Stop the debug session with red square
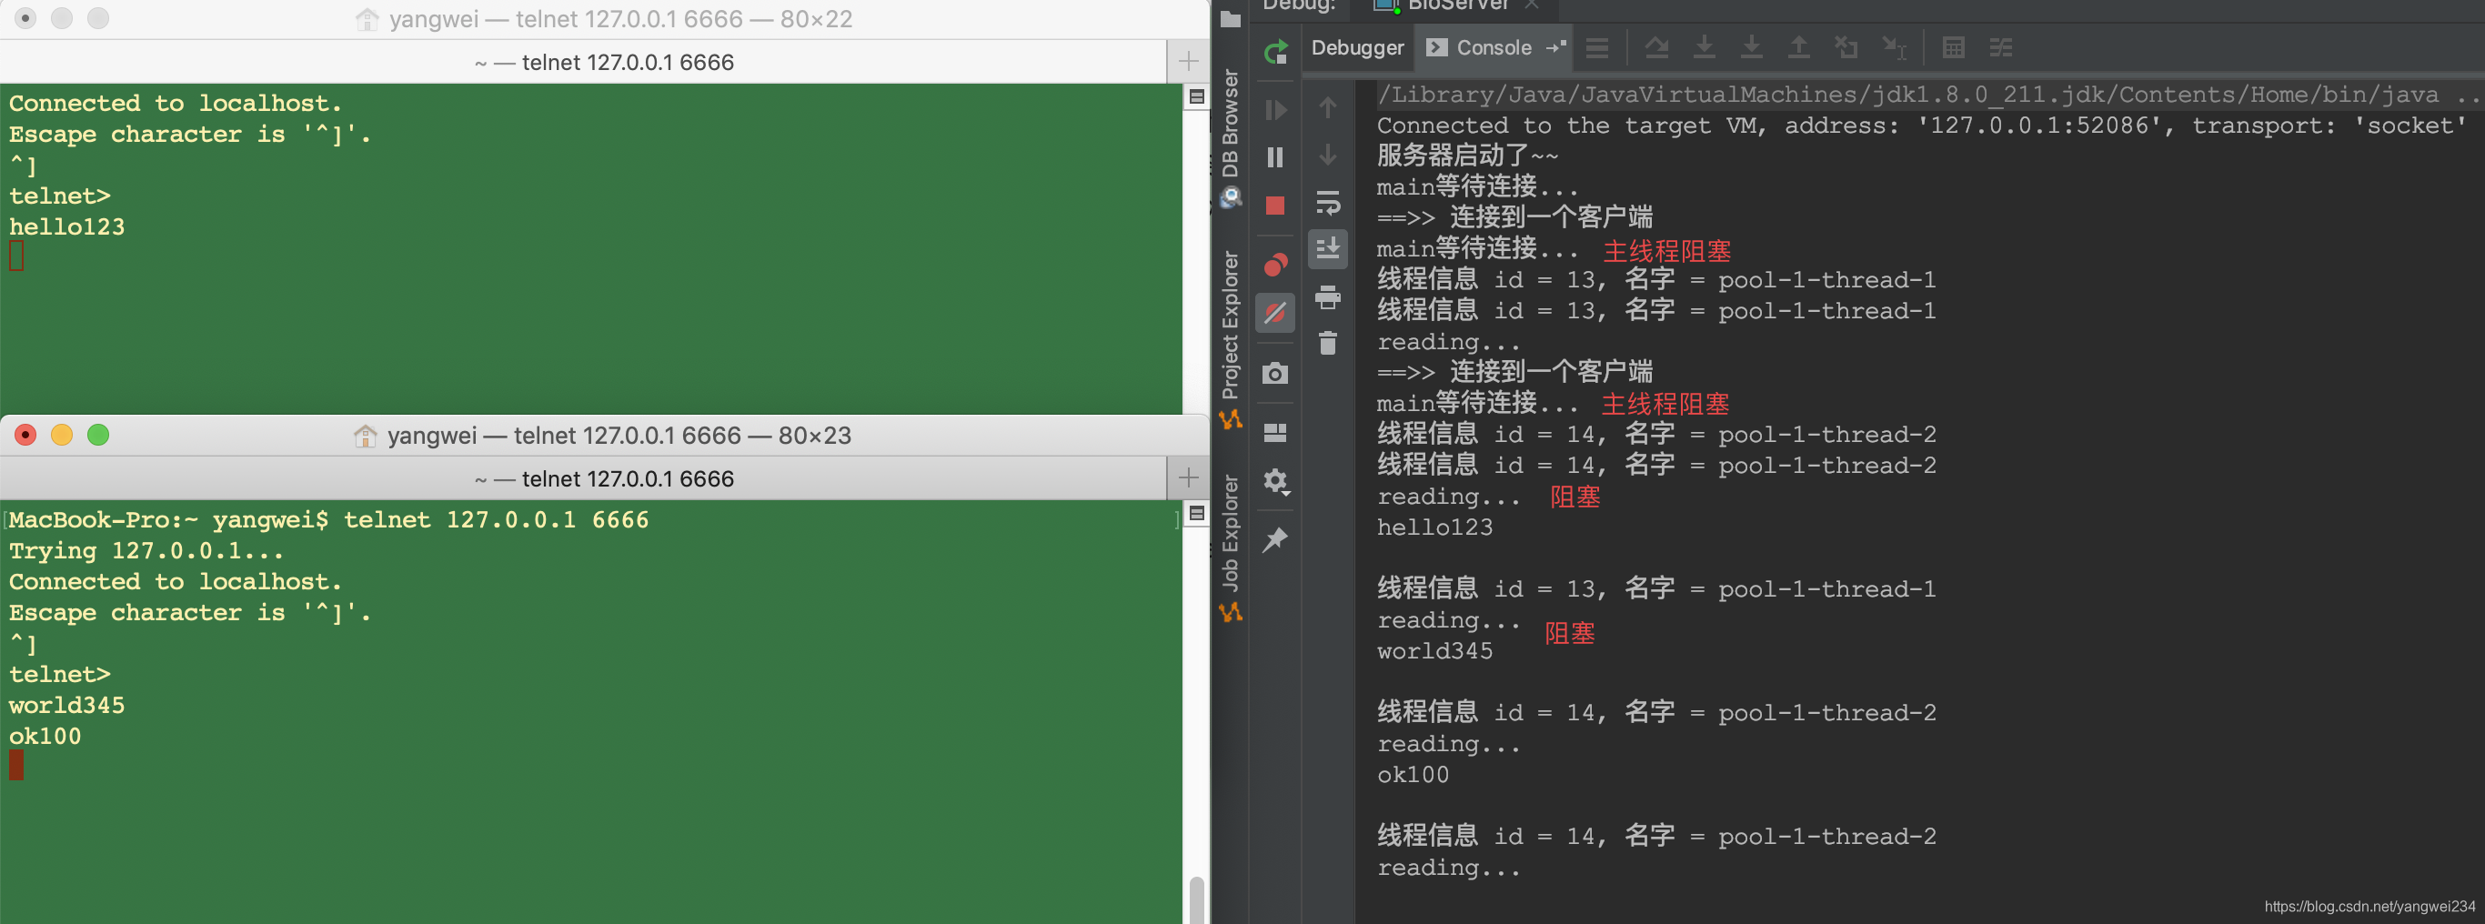The width and height of the screenshot is (2485, 924). click(x=1275, y=206)
